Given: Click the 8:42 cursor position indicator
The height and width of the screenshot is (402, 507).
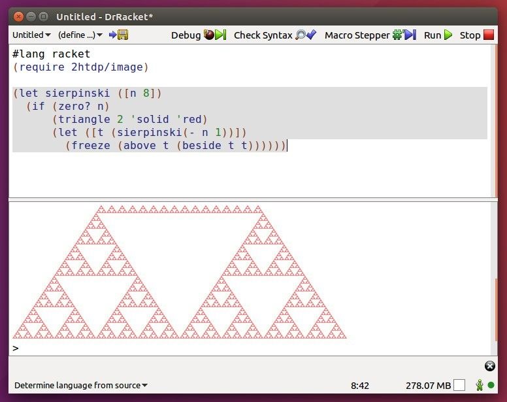Looking at the screenshot, I should coord(360,386).
